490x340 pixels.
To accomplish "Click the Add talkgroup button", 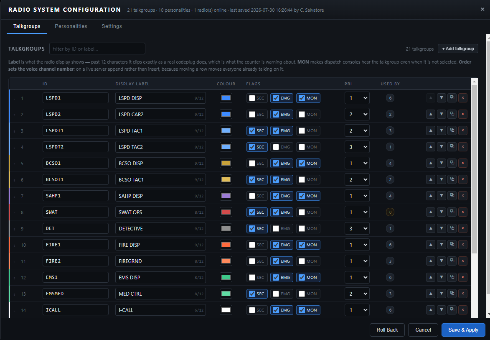I will coord(458,49).
